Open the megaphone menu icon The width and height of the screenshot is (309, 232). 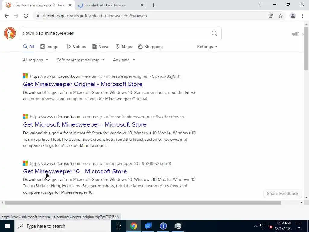[296, 34]
